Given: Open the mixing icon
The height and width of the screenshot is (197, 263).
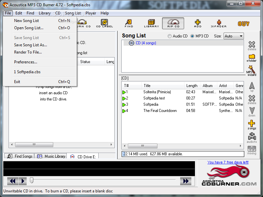Looking at the screenshot, I should coord(252,150).
